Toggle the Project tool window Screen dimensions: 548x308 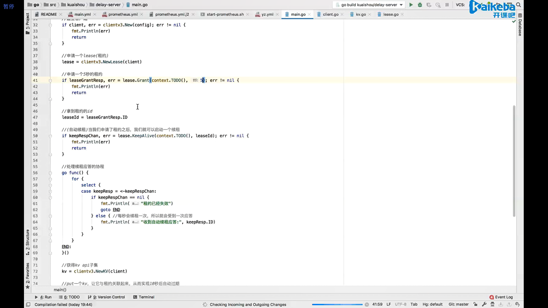pos(27,23)
